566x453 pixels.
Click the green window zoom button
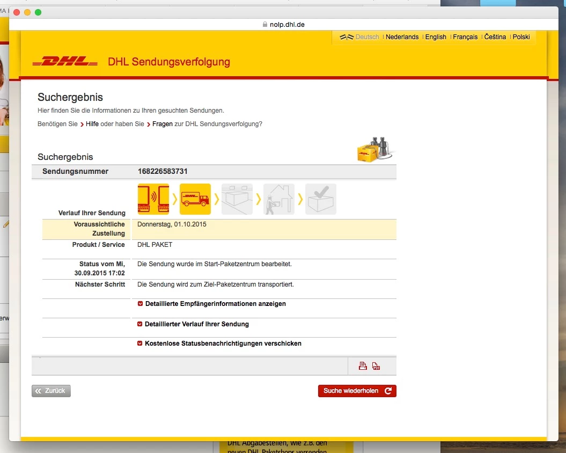(x=38, y=12)
